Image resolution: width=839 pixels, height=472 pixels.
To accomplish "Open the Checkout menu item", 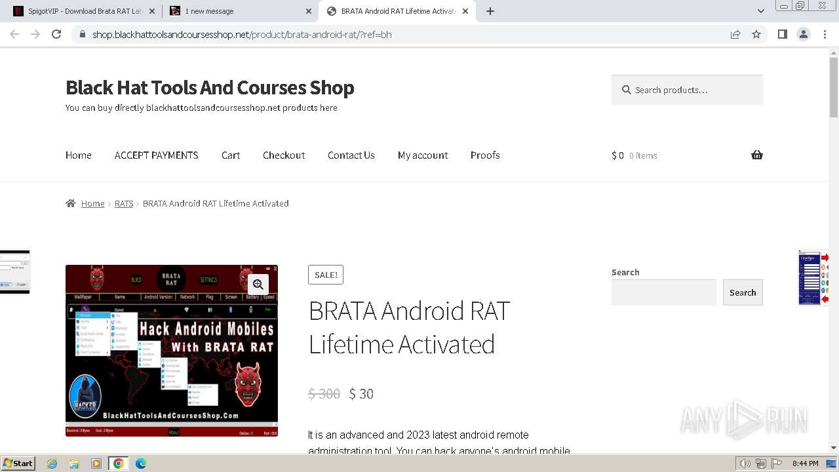I will pyautogui.click(x=284, y=155).
